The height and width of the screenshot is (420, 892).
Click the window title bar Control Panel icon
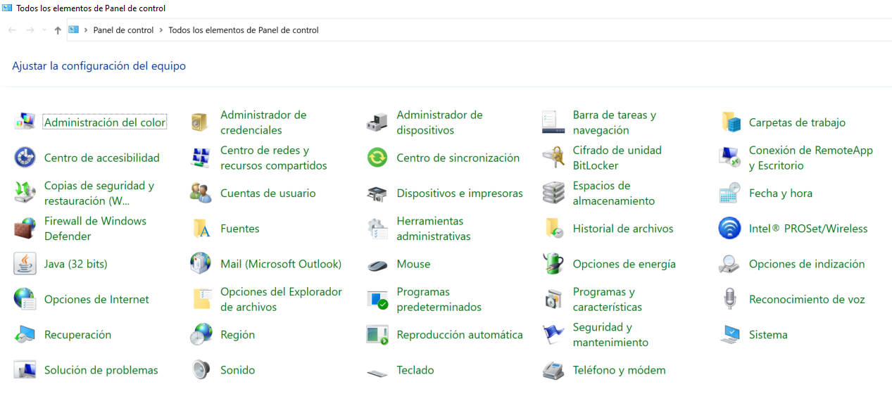[x=7, y=8]
